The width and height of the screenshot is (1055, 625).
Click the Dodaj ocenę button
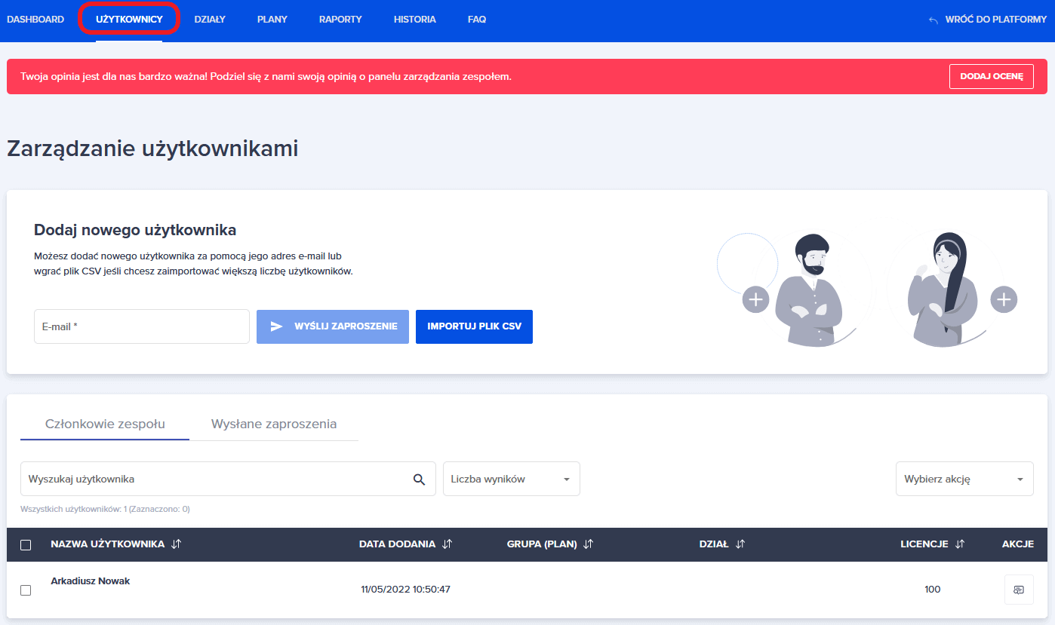point(991,76)
